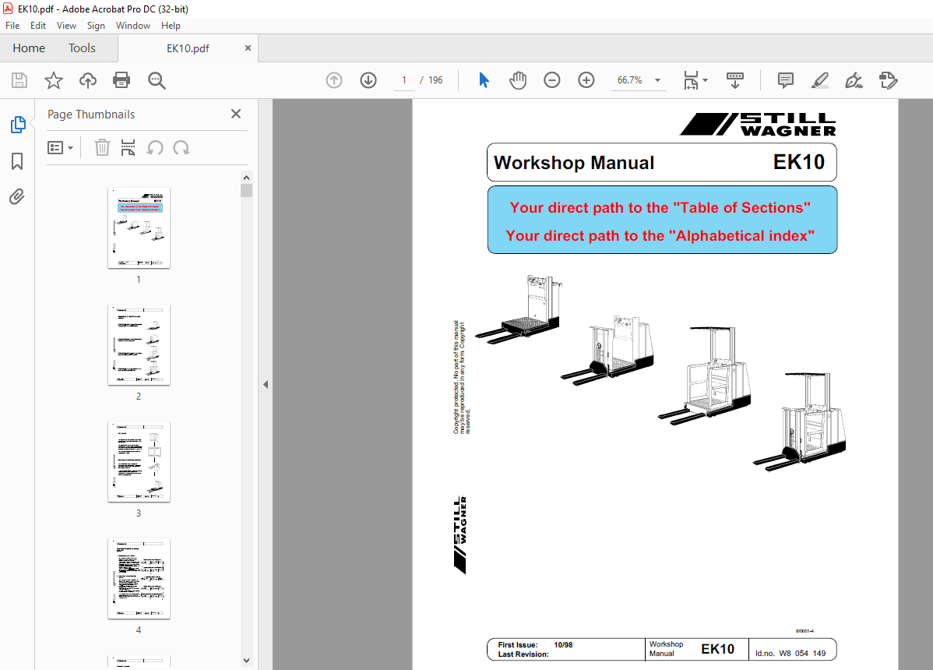Click the Save file icon
933x670 pixels.
[19, 80]
